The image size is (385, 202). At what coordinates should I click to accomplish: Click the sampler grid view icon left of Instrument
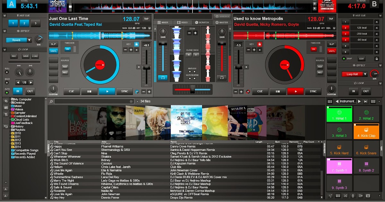click(x=329, y=101)
